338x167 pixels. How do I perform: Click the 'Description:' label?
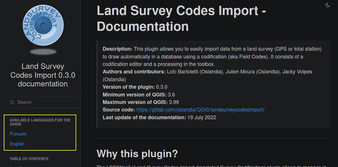117,49
